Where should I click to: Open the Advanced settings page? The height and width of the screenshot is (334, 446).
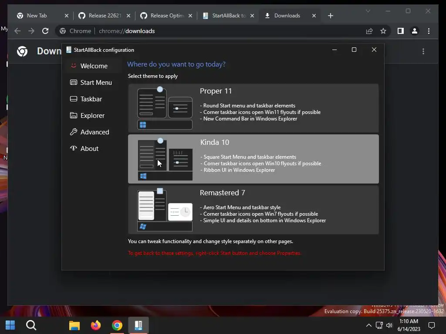pos(93,132)
